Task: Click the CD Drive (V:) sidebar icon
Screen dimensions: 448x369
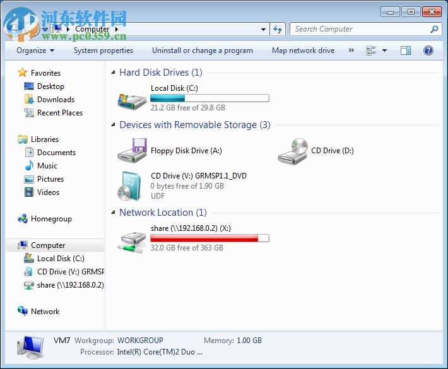Action: (28, 272)
